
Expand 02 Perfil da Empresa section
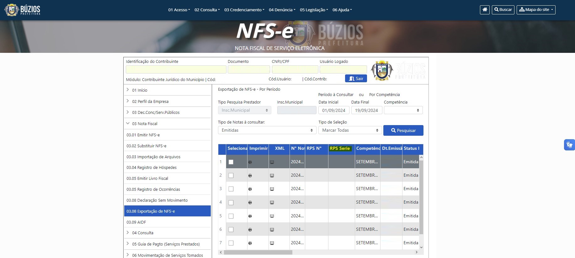pyautogui.click(x=168, y=101)
